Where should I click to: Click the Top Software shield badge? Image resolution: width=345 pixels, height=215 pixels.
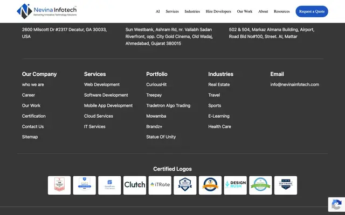coord(286,185)
